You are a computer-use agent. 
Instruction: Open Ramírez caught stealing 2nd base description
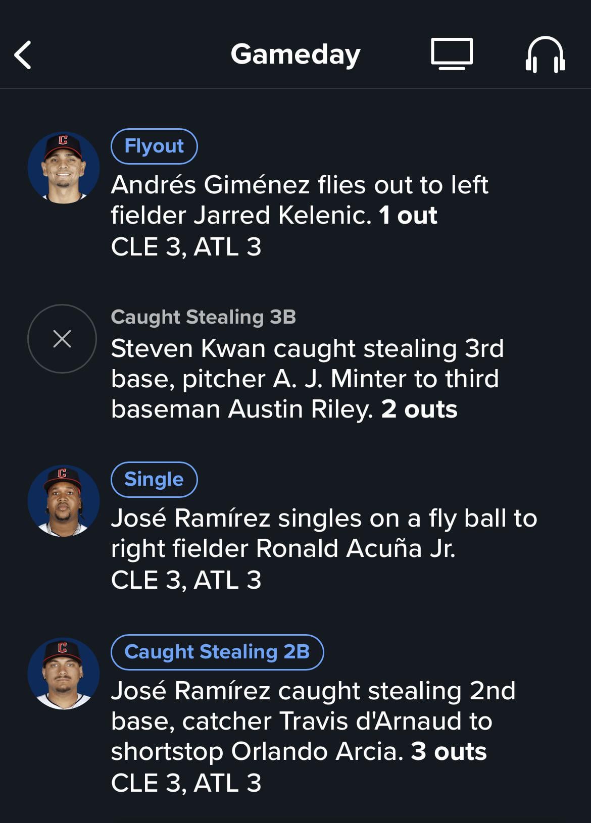tap(313, 721)
